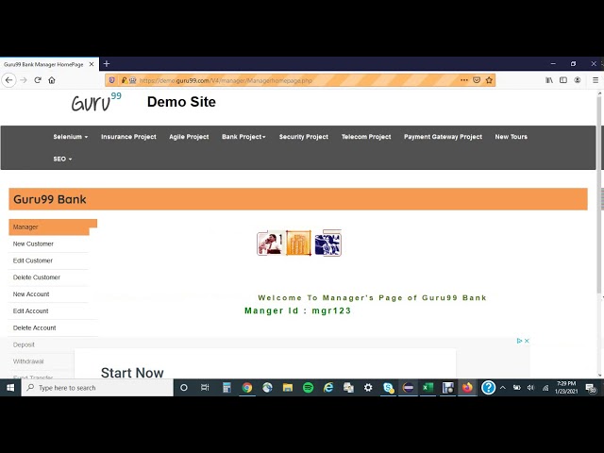604x453 pixels.
Task: Select the Guru99 Bank Manager HomePage tab
Action: click(49, 64)
